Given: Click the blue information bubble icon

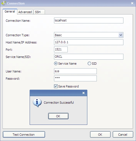Looking at the screenshot, I should coord(37,103).
